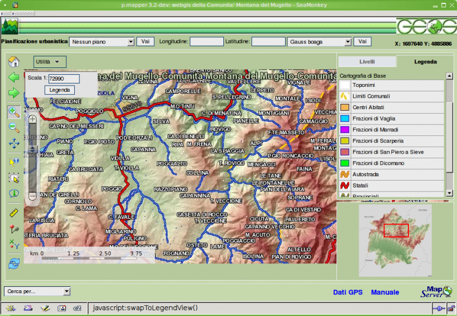Go back to previous map view arrow
This screenshot has width=457, height=316.
pos(14,77)
